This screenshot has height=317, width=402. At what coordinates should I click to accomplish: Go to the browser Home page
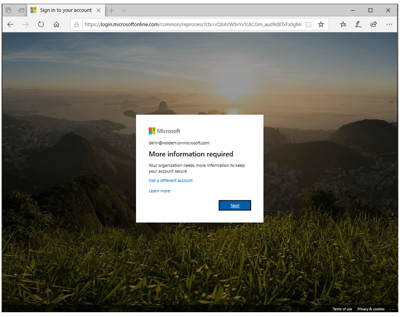point(56,24)
